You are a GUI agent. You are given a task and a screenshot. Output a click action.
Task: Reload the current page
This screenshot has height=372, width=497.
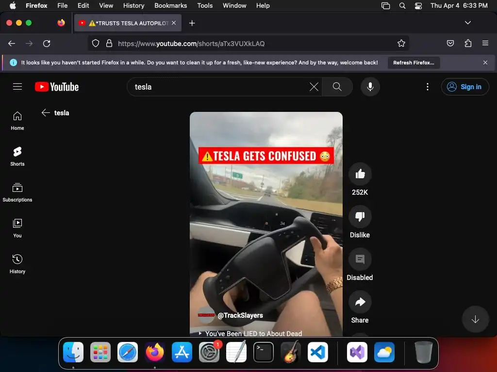pos(47,43)
